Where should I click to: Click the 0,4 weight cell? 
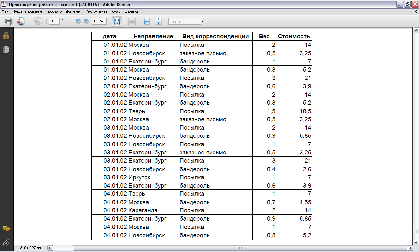264,169
